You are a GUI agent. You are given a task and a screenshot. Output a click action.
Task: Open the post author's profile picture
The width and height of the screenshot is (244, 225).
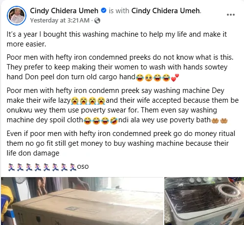[17, 16]
